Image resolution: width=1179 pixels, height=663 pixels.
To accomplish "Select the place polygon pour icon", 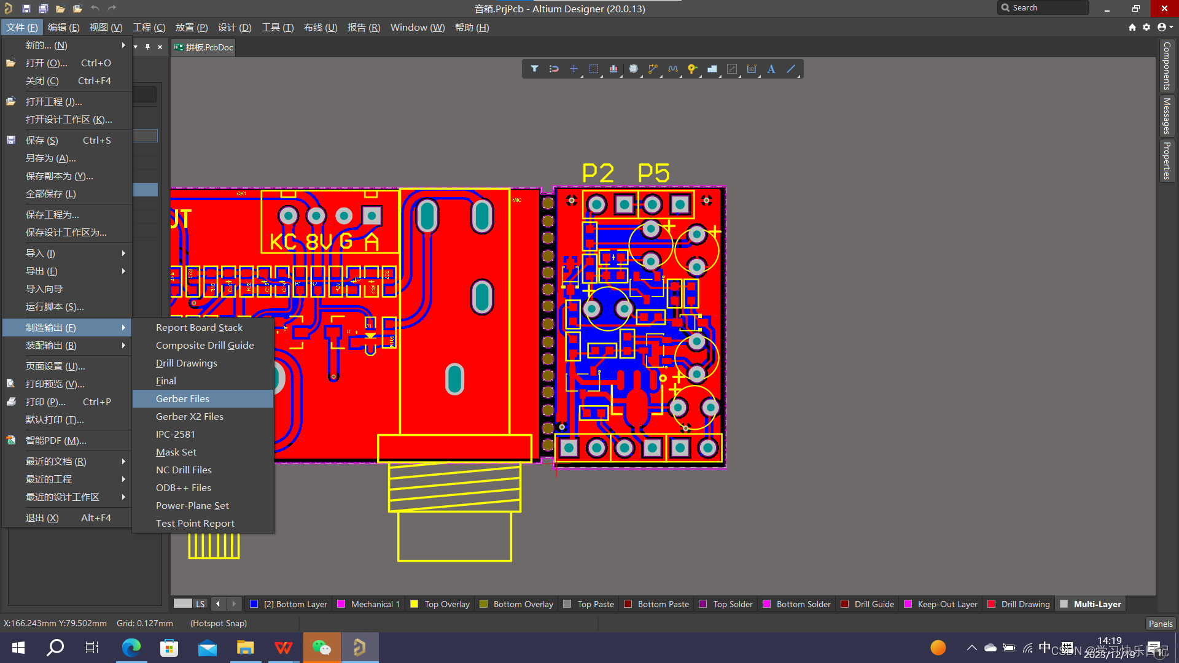I will pos(712,69).
